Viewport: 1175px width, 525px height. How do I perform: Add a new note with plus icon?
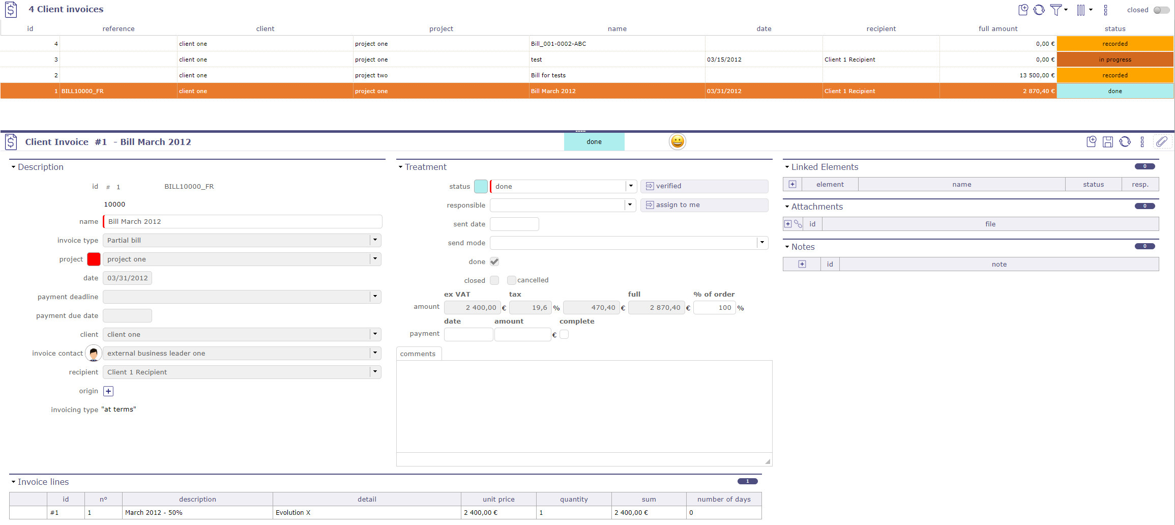point(802,264)
